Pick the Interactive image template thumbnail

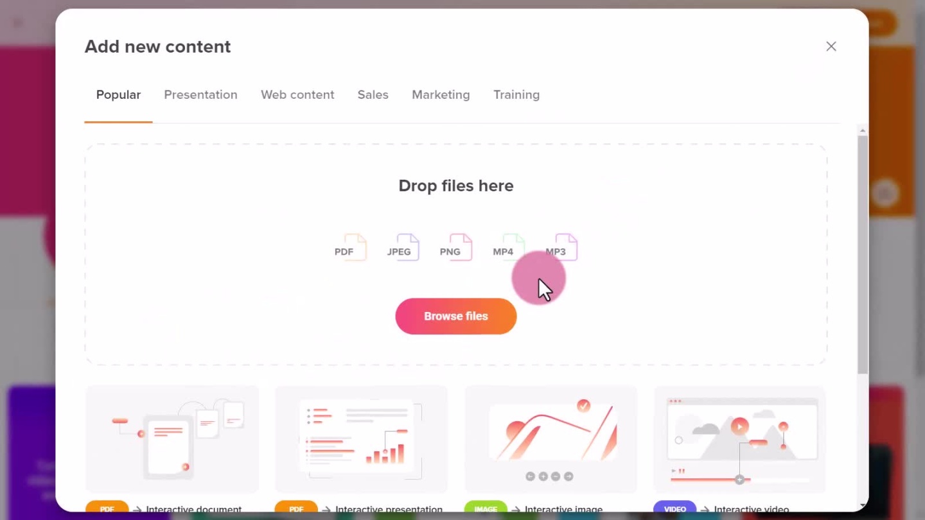click(x=551, y=439)
